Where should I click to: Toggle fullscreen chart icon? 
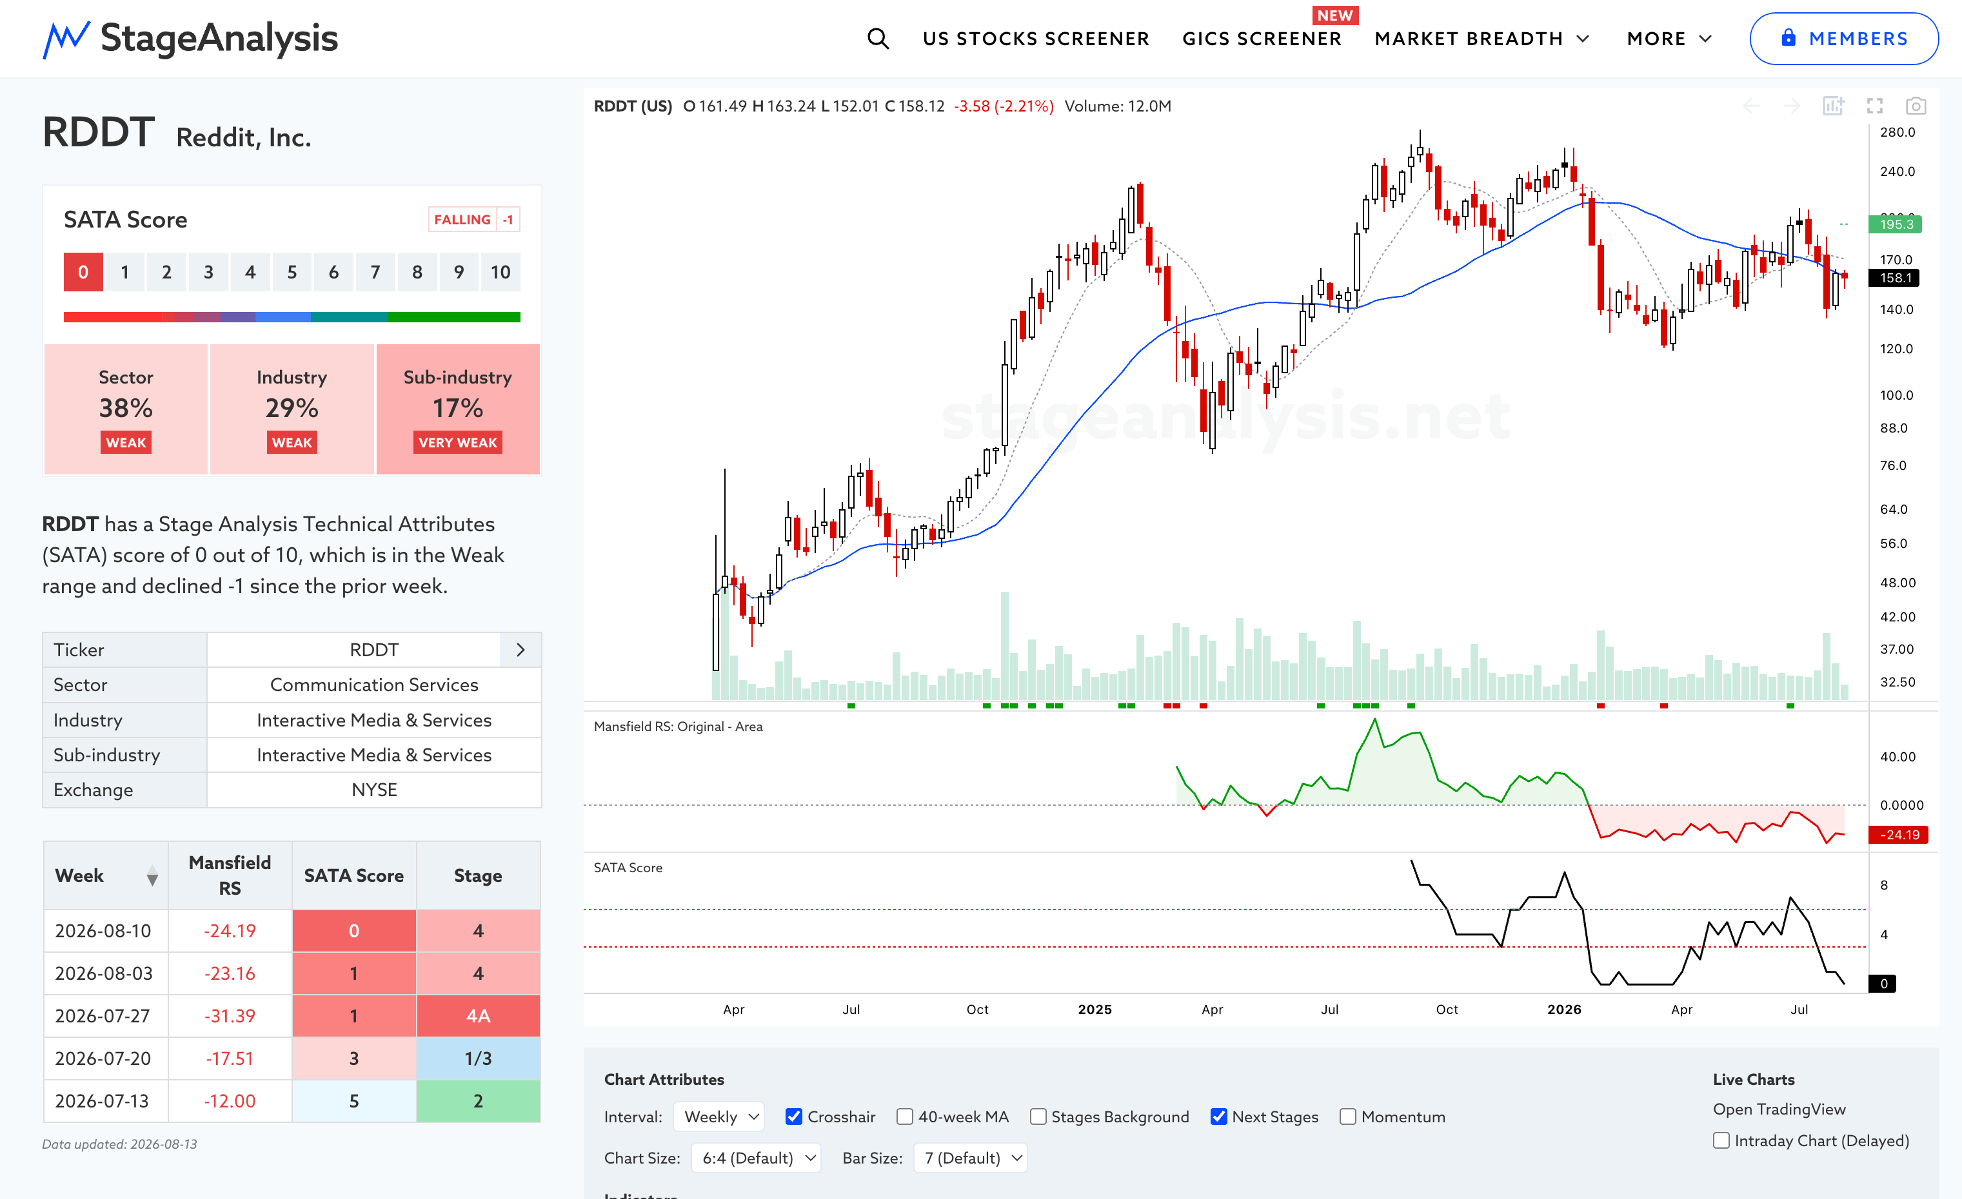tap(1875, 106)
